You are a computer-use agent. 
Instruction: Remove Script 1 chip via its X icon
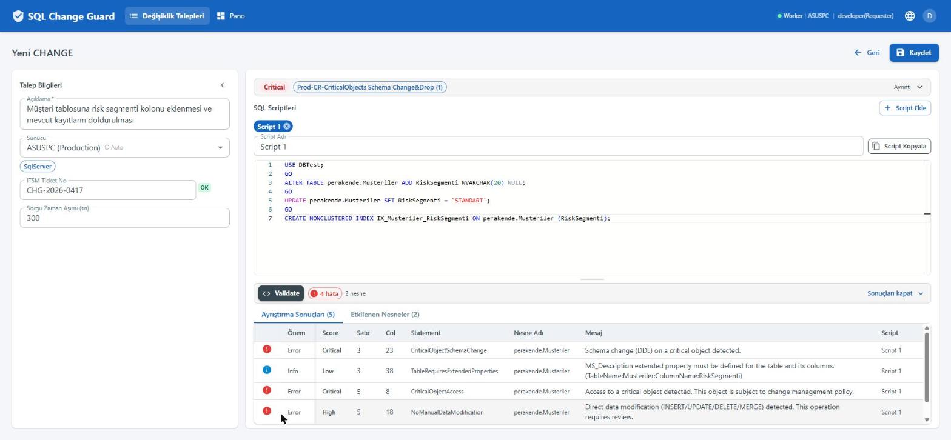click(x=287, y=126)
